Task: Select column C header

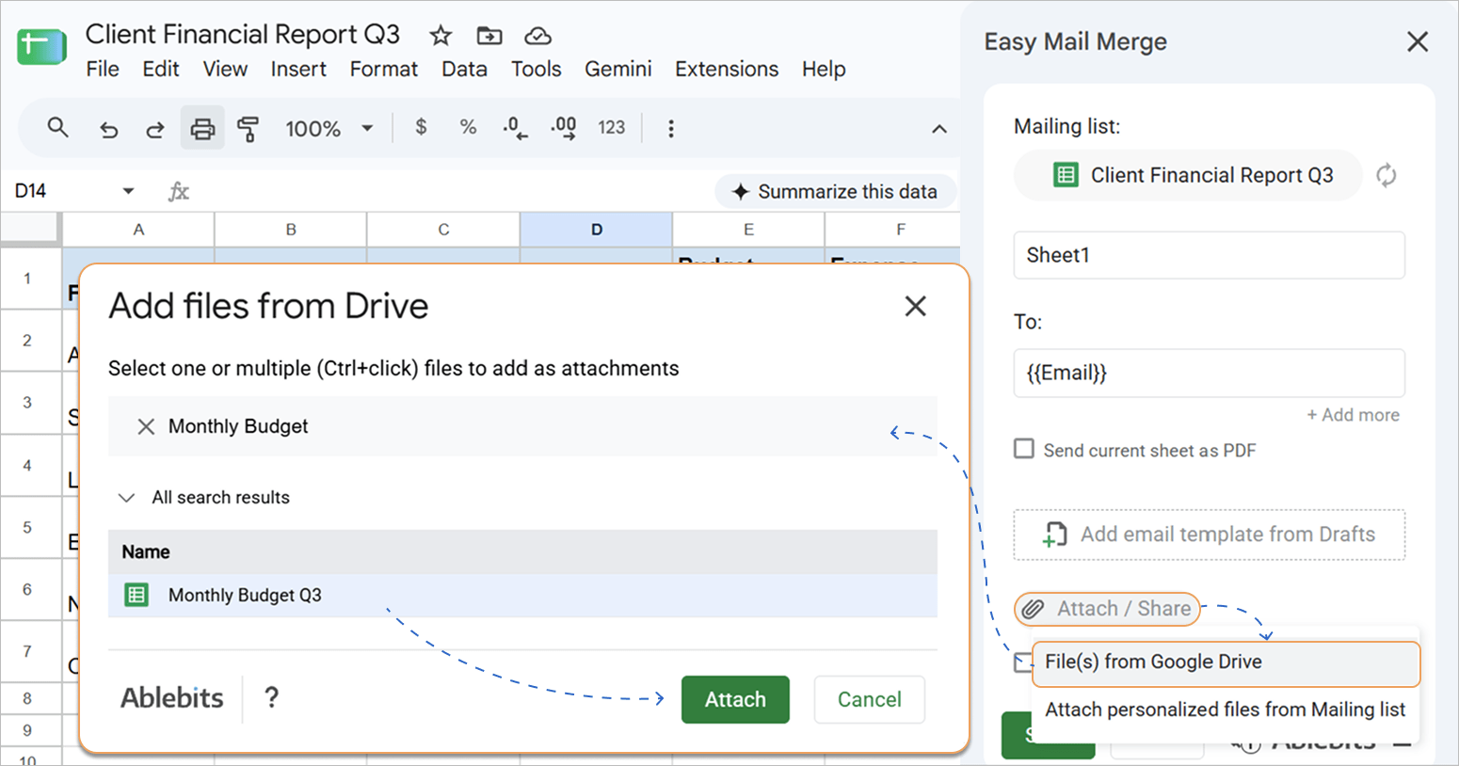Action: click(x=443, y=230)
